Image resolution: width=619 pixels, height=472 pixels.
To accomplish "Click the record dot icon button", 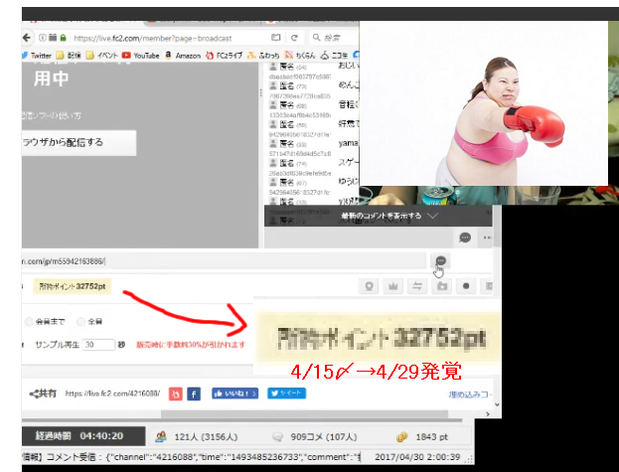I will click(x=466, y=286).
